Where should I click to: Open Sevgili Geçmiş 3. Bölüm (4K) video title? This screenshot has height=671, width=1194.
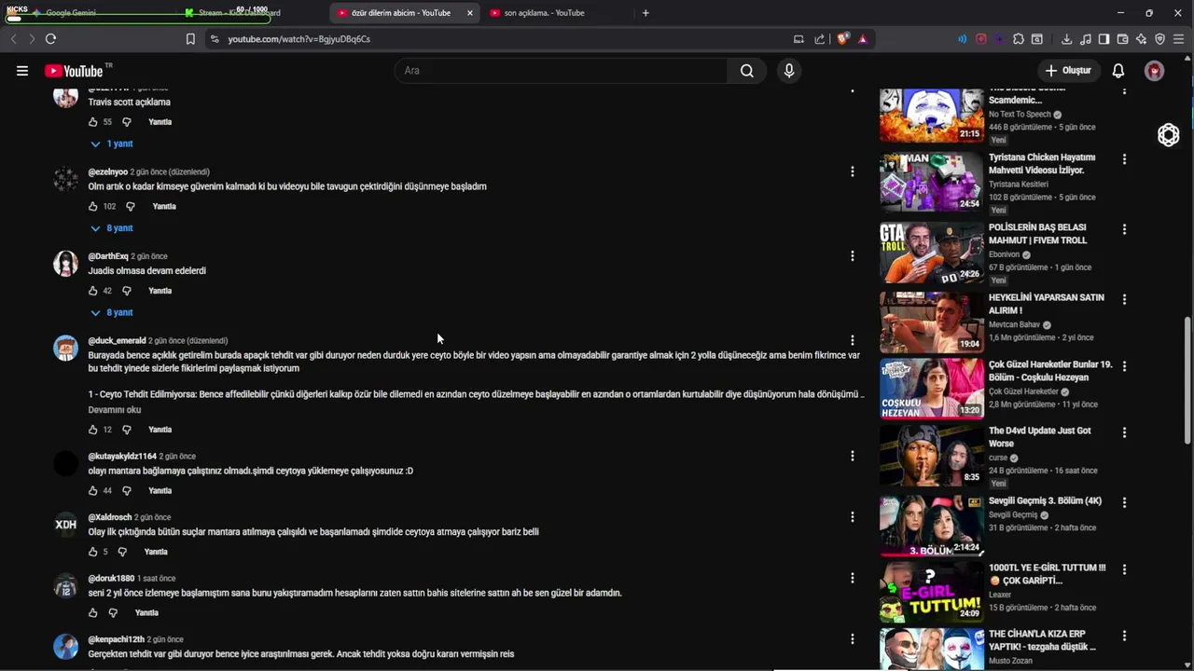[1045, 500]
